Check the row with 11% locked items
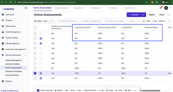Screen dimensions: 173x92 coord(35,38)
